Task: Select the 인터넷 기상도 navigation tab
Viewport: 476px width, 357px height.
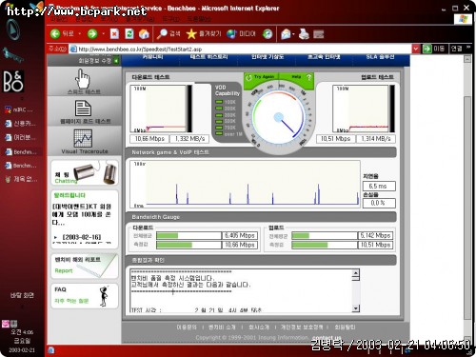Action: (x=268, y=57)
